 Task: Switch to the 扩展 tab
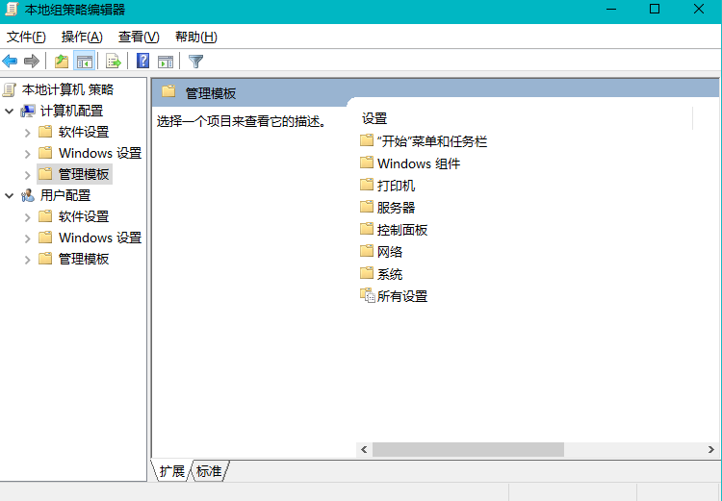coord(171,470)
